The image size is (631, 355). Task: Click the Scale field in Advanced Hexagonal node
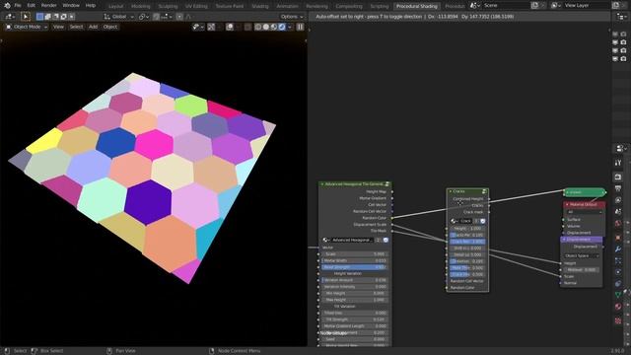coord(355,254)
